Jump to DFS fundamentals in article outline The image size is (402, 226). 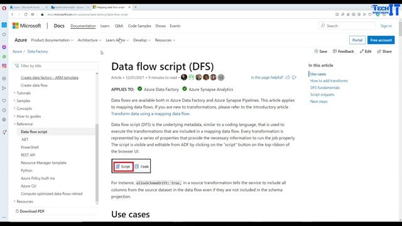click(325, 88)
